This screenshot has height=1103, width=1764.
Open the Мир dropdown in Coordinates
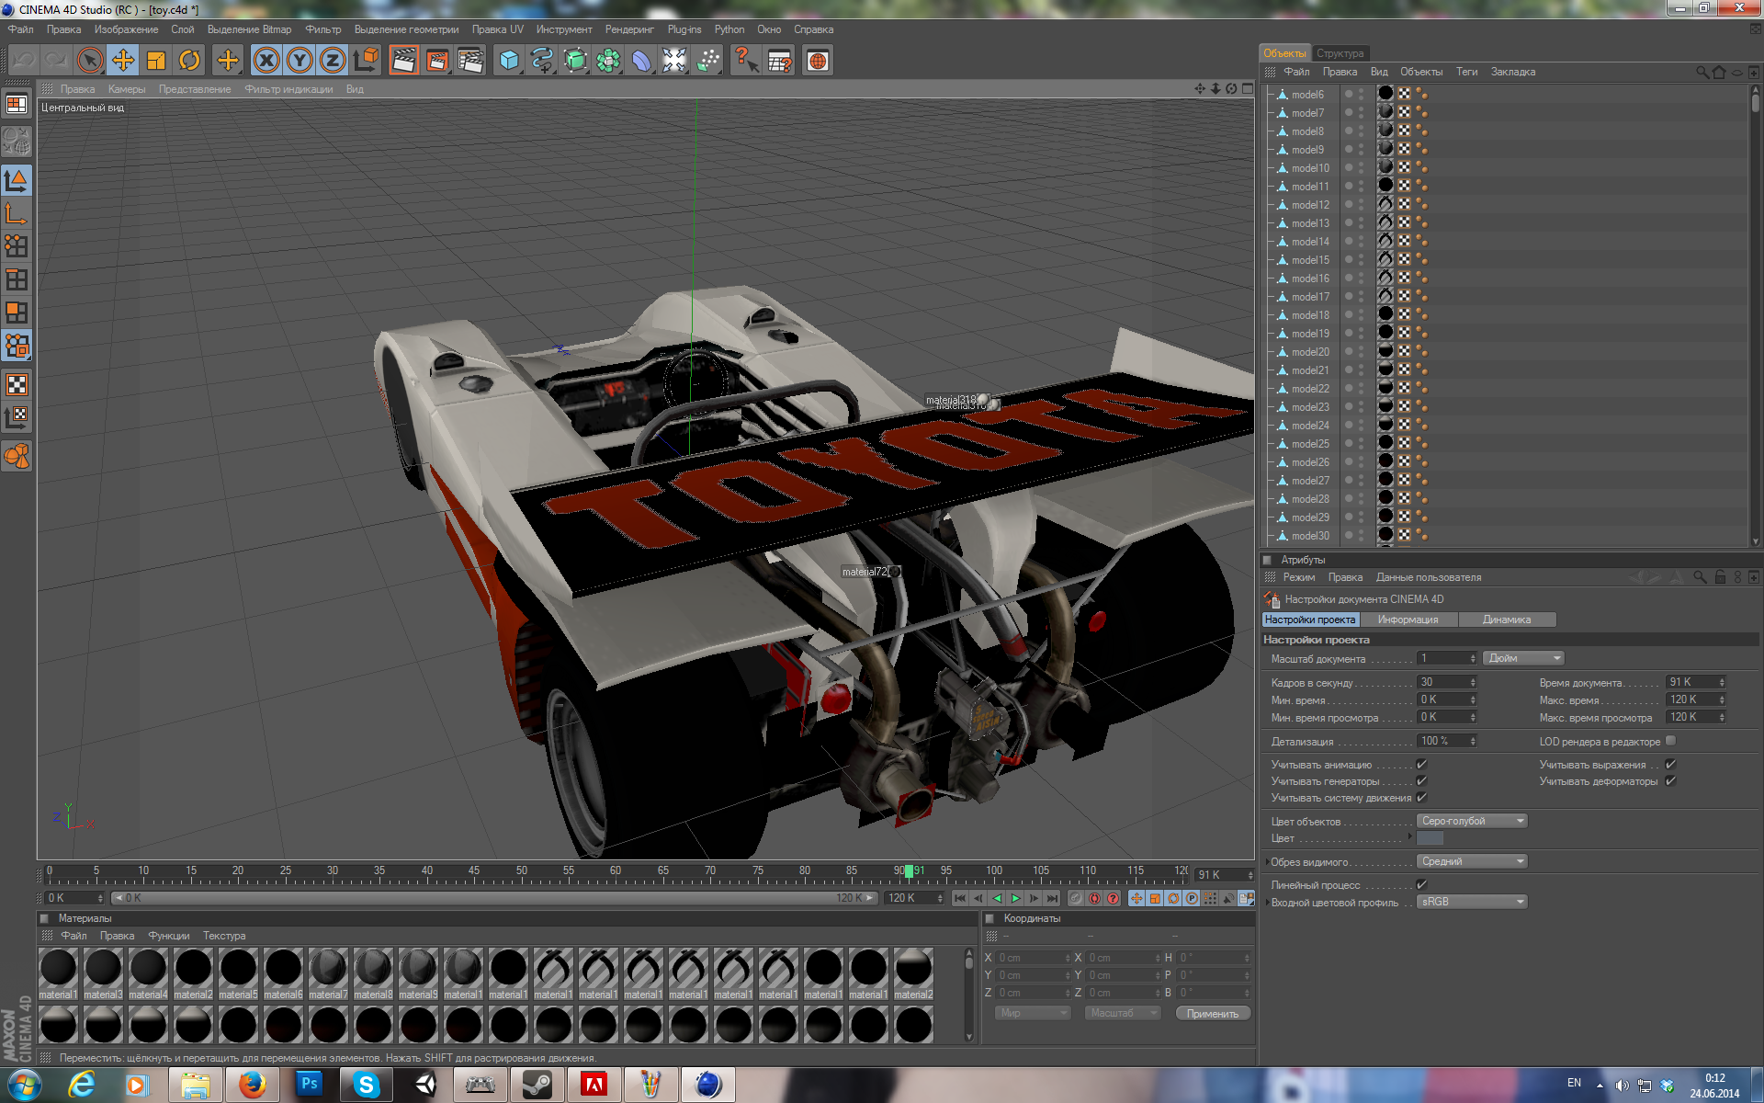[1034, 1013]
